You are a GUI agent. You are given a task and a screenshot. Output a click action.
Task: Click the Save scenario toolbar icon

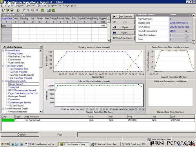(12, 10)
